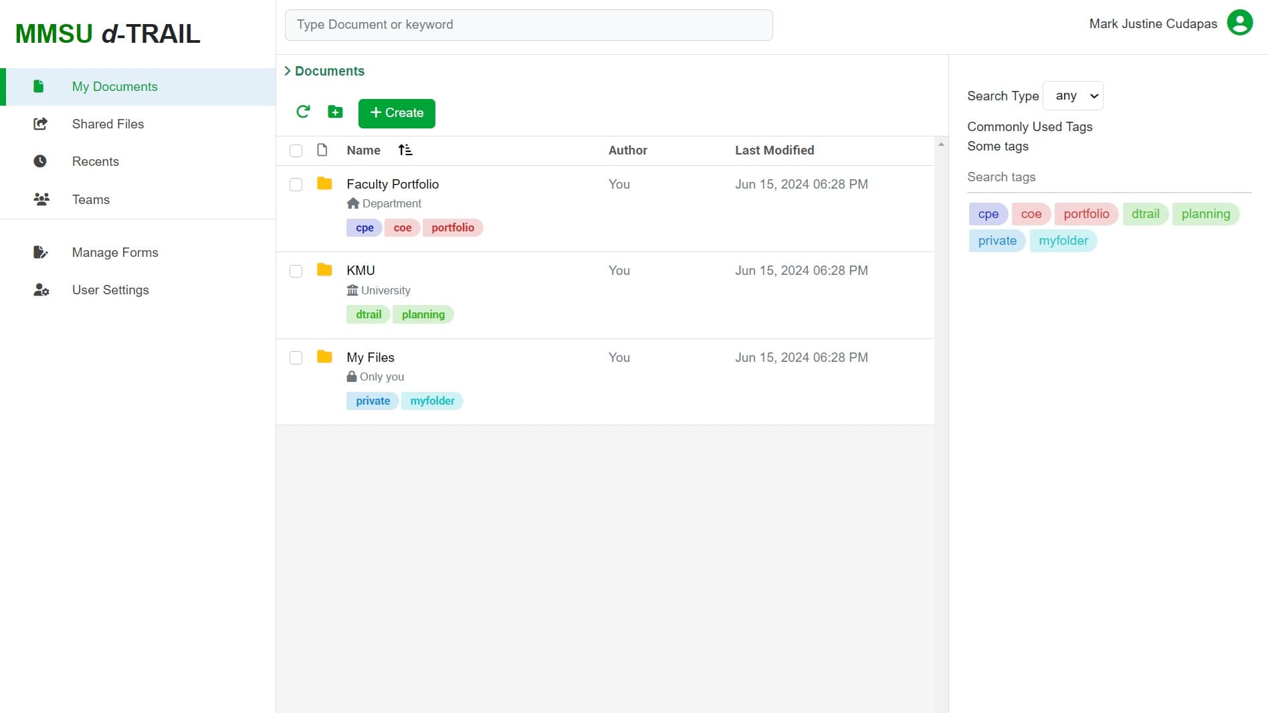This screenshot has height=713, width=1268.
Task: Select the portfolio tag in right panel
Action: pos(1086,214)
